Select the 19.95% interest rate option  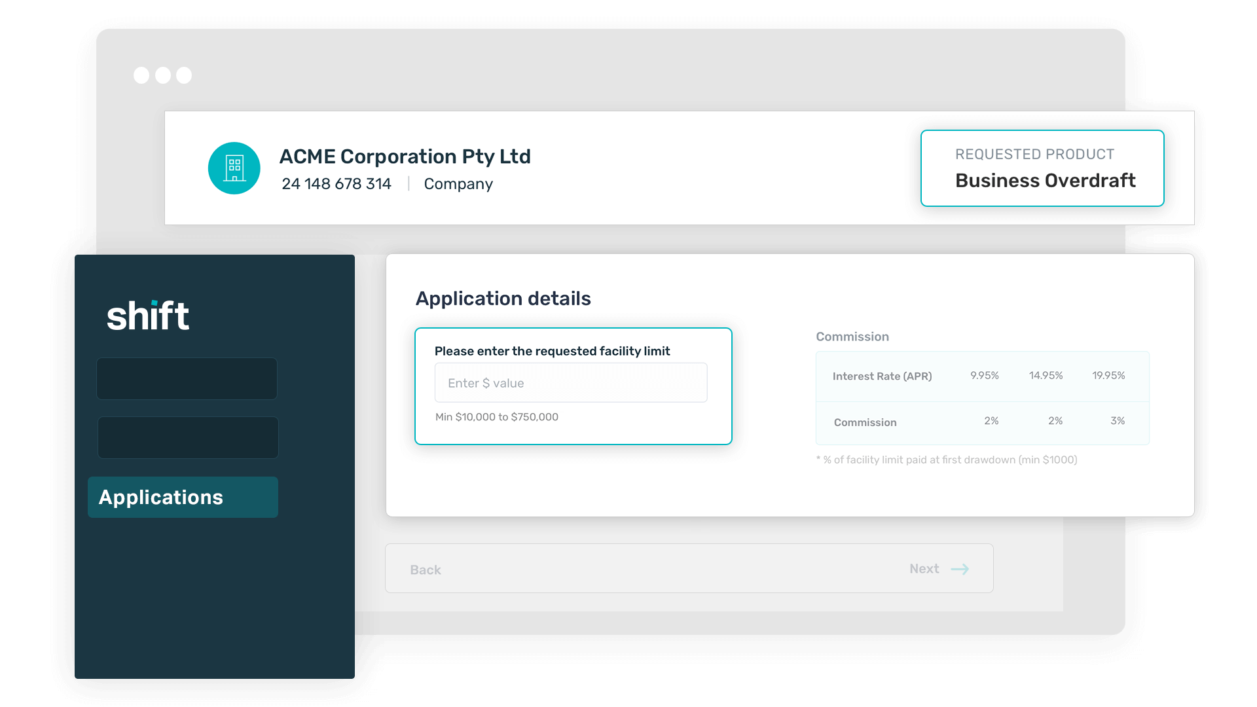1108,376
